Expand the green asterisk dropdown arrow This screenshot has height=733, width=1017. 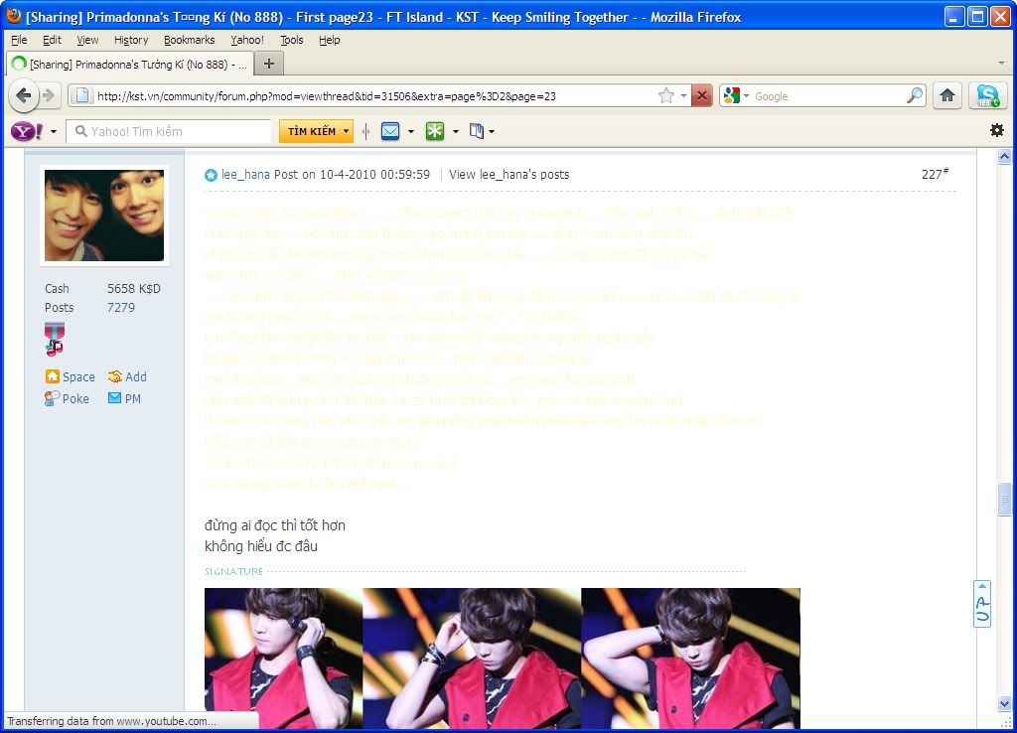pos(455,132)
